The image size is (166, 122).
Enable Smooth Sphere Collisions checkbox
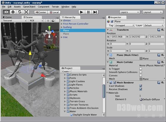[141, 72]
